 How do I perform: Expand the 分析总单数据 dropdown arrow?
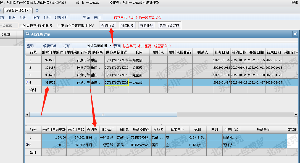[x=110, y=46]
